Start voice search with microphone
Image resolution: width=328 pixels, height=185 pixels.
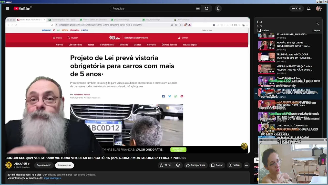(x=218, y=8)
